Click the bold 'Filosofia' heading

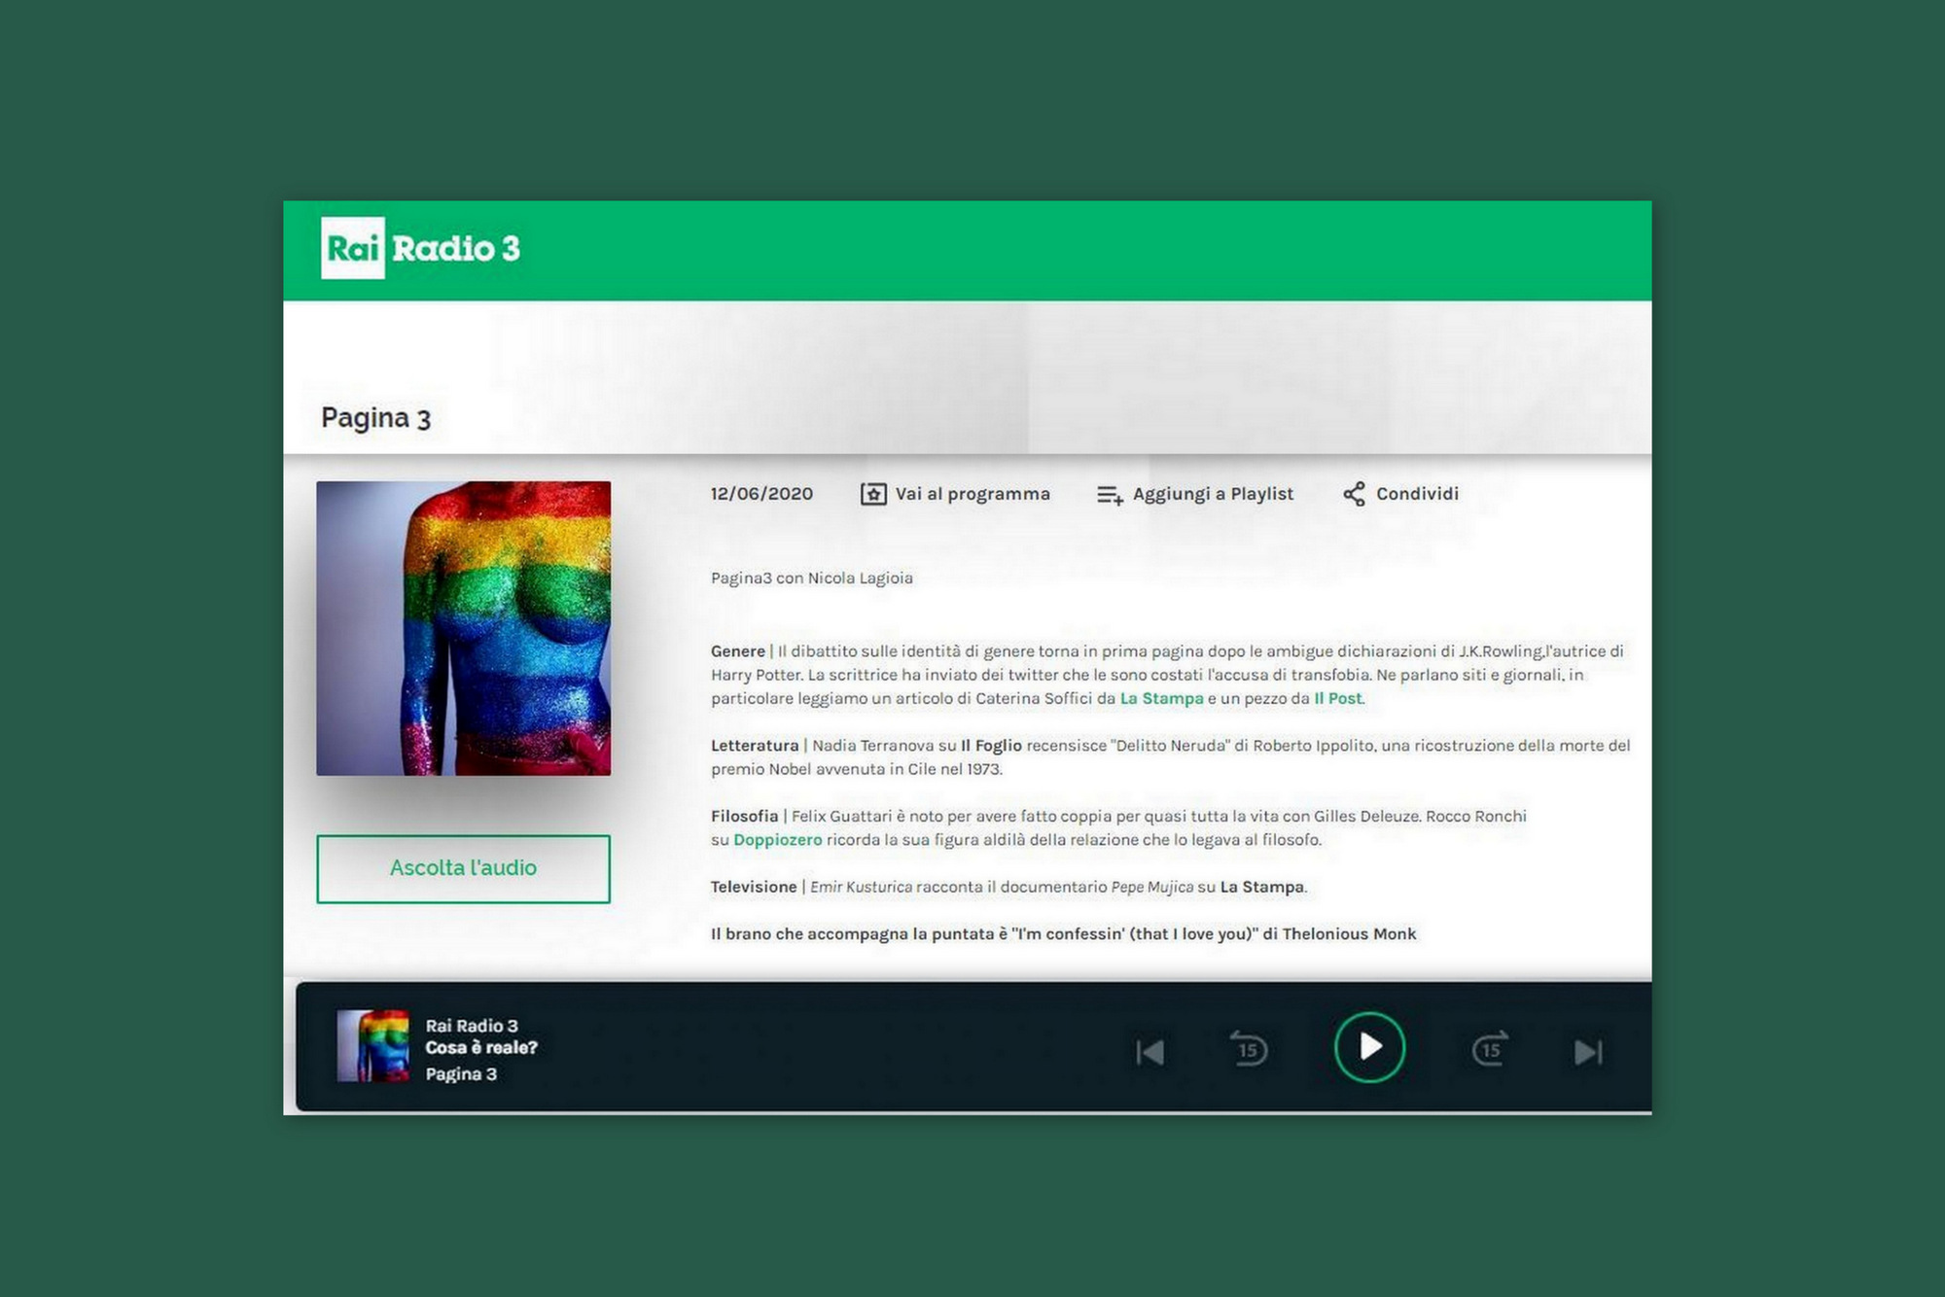coord(745,817)
